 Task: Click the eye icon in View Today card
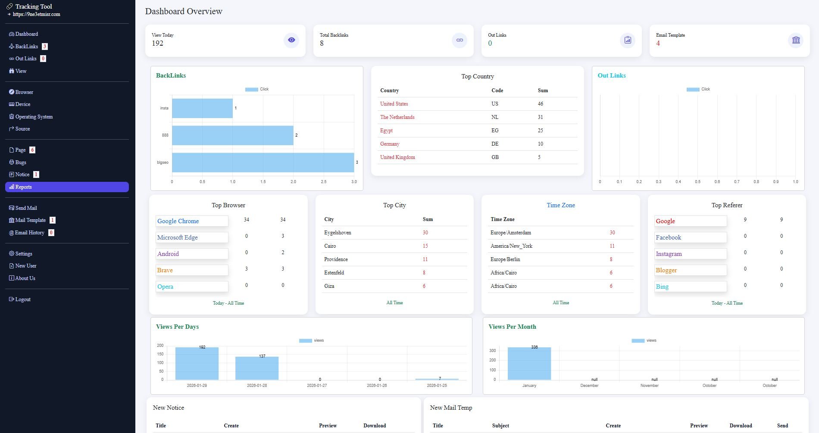click(x=291, y=40)
